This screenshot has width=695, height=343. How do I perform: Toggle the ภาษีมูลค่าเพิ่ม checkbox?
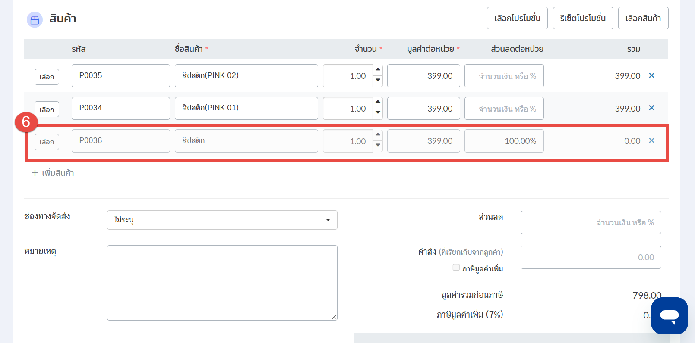(x=456, y=267)
